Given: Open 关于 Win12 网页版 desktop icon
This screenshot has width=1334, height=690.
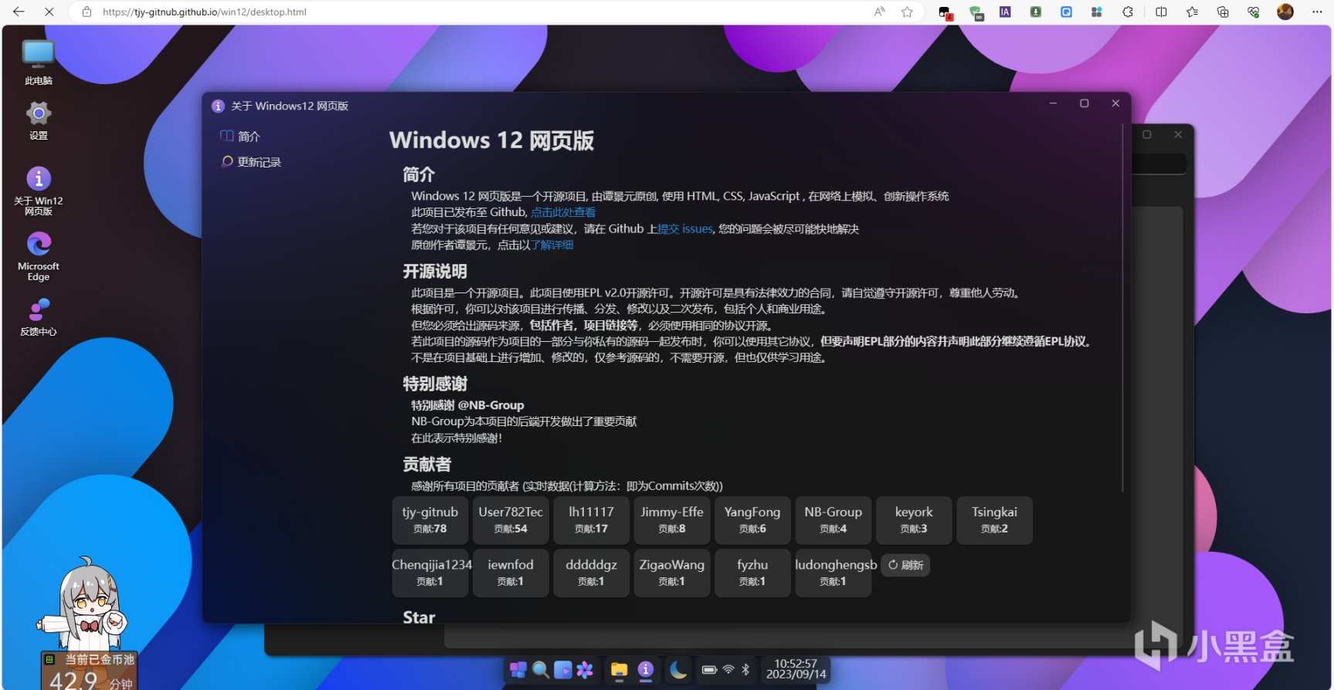Looking at the screenshot, I should [39, 191].
